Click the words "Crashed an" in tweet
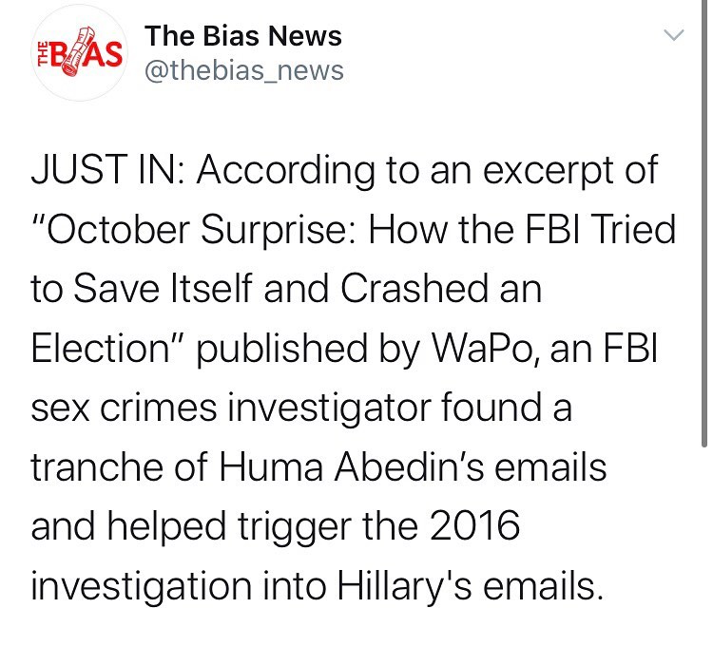Viewport: 713px width, 646px height. click(440, 289)
